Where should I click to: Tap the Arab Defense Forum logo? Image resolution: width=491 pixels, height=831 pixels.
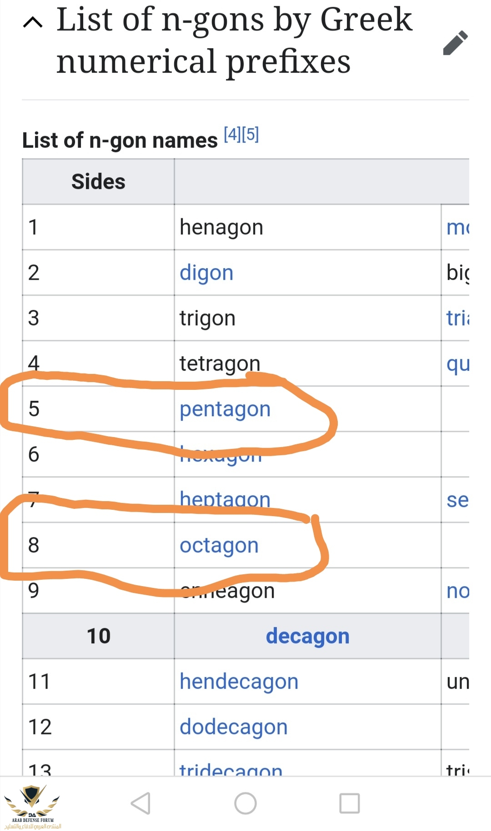32,806
